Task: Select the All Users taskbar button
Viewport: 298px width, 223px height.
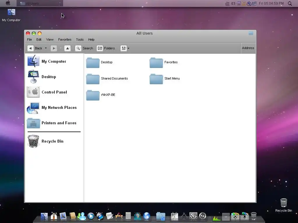Action: (40, 3)
